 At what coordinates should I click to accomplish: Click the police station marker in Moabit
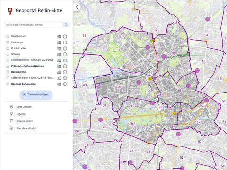139,82
